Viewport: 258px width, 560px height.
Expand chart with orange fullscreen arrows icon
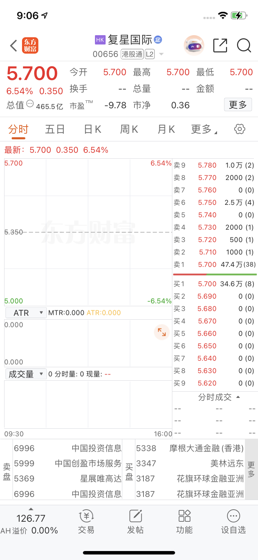162,332
